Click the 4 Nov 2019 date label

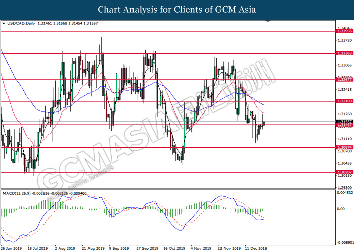[x=201, y=248]
